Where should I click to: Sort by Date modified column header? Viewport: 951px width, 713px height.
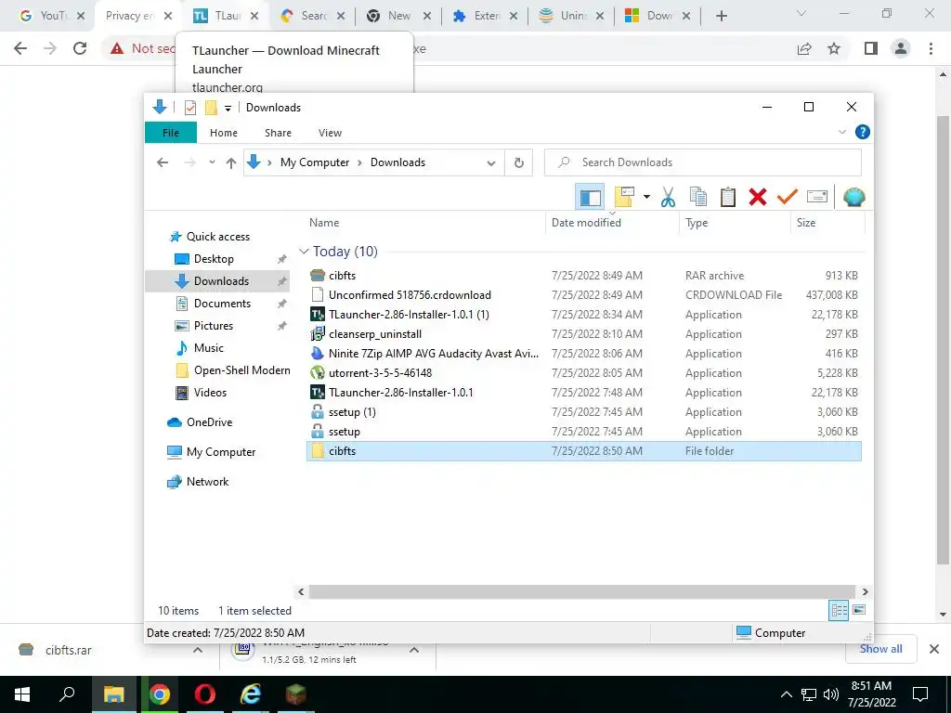click(612, 223)
